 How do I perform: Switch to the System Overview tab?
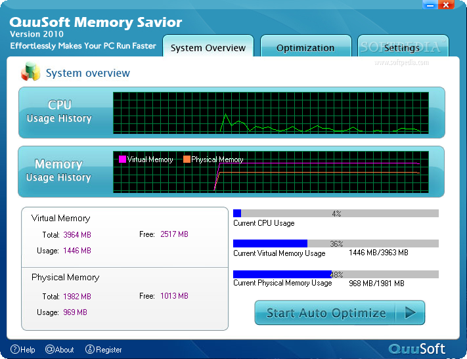208,46
